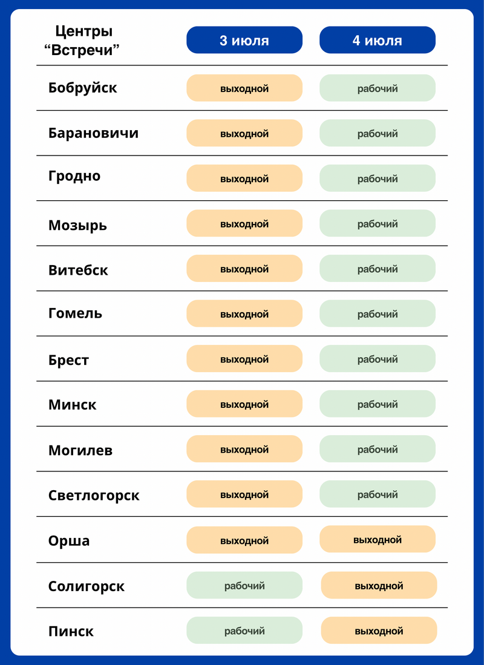484x665 pixels.
Task: Click Гомель's "рабочий" status for 4 июля
Action: (377, 314)
